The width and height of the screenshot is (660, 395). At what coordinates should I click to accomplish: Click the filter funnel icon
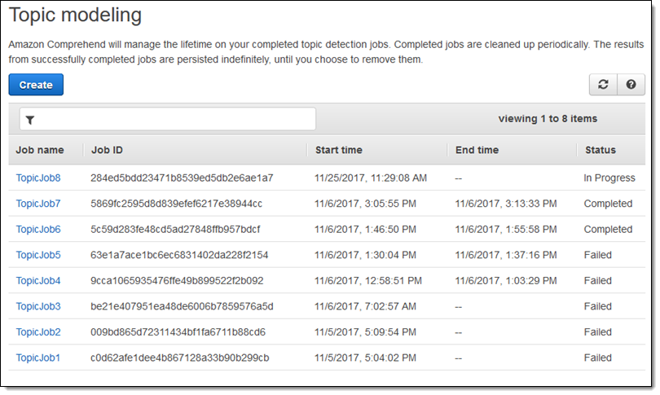30,120
